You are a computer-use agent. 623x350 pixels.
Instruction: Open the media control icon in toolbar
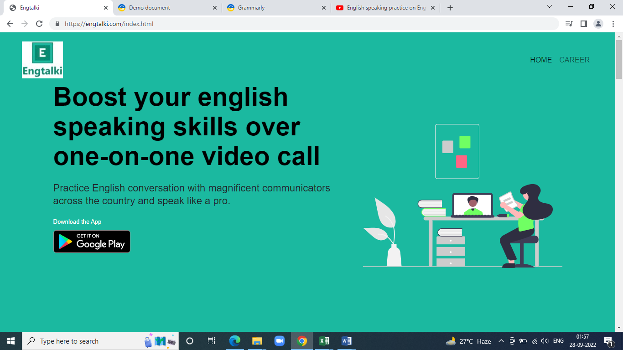click(569, 24)
